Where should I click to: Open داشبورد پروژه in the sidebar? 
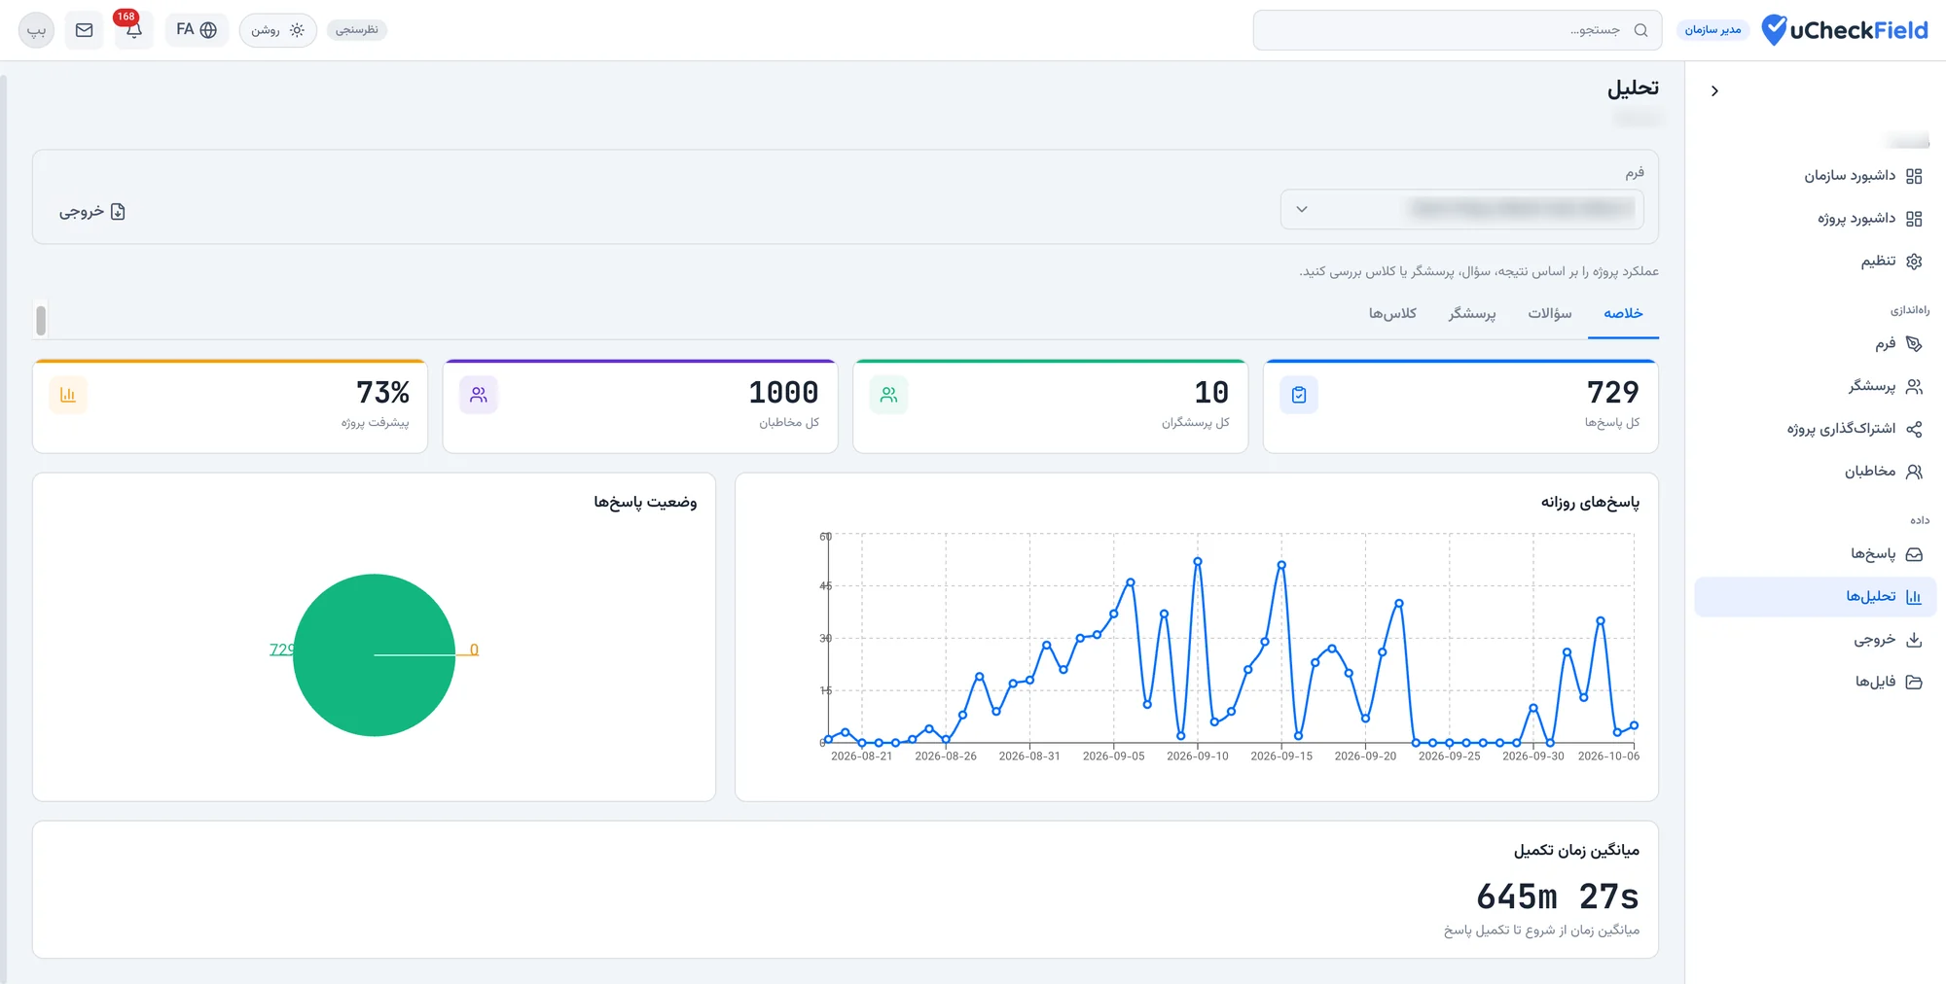(x=1815, y=219)
